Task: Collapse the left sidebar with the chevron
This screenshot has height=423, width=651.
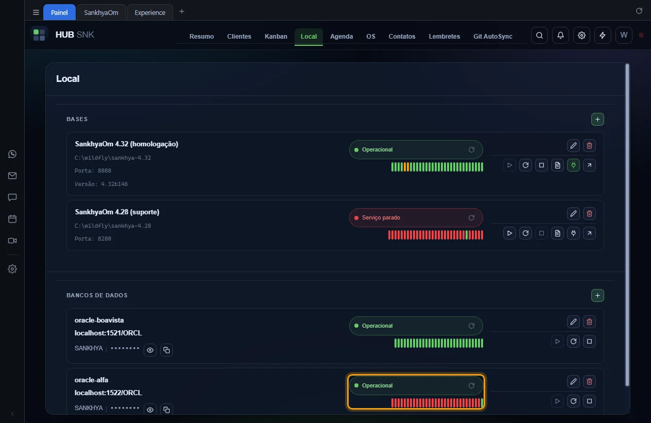Action: 12,414
